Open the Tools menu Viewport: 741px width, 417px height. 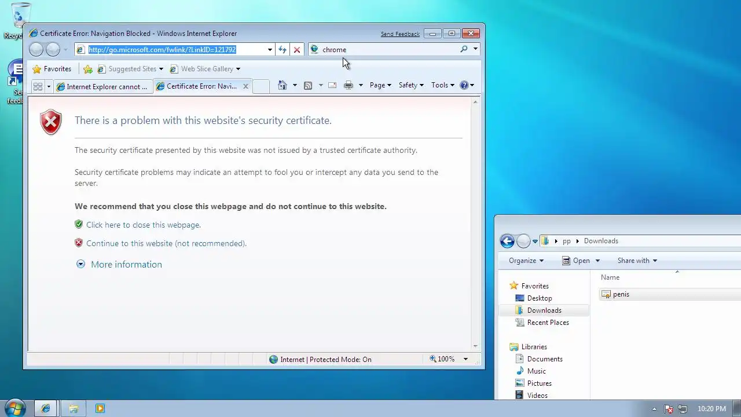point(443,85)
